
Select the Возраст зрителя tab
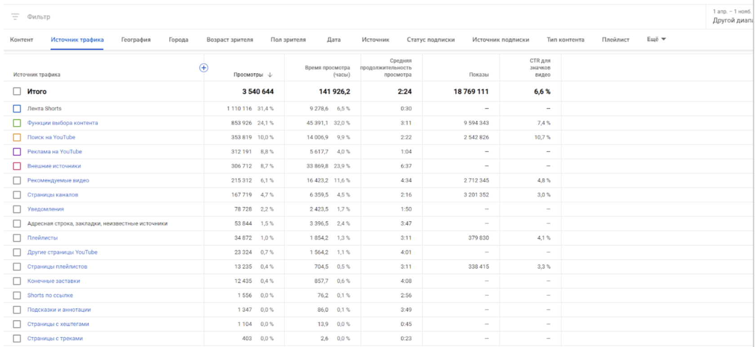[x=230, y=40]
